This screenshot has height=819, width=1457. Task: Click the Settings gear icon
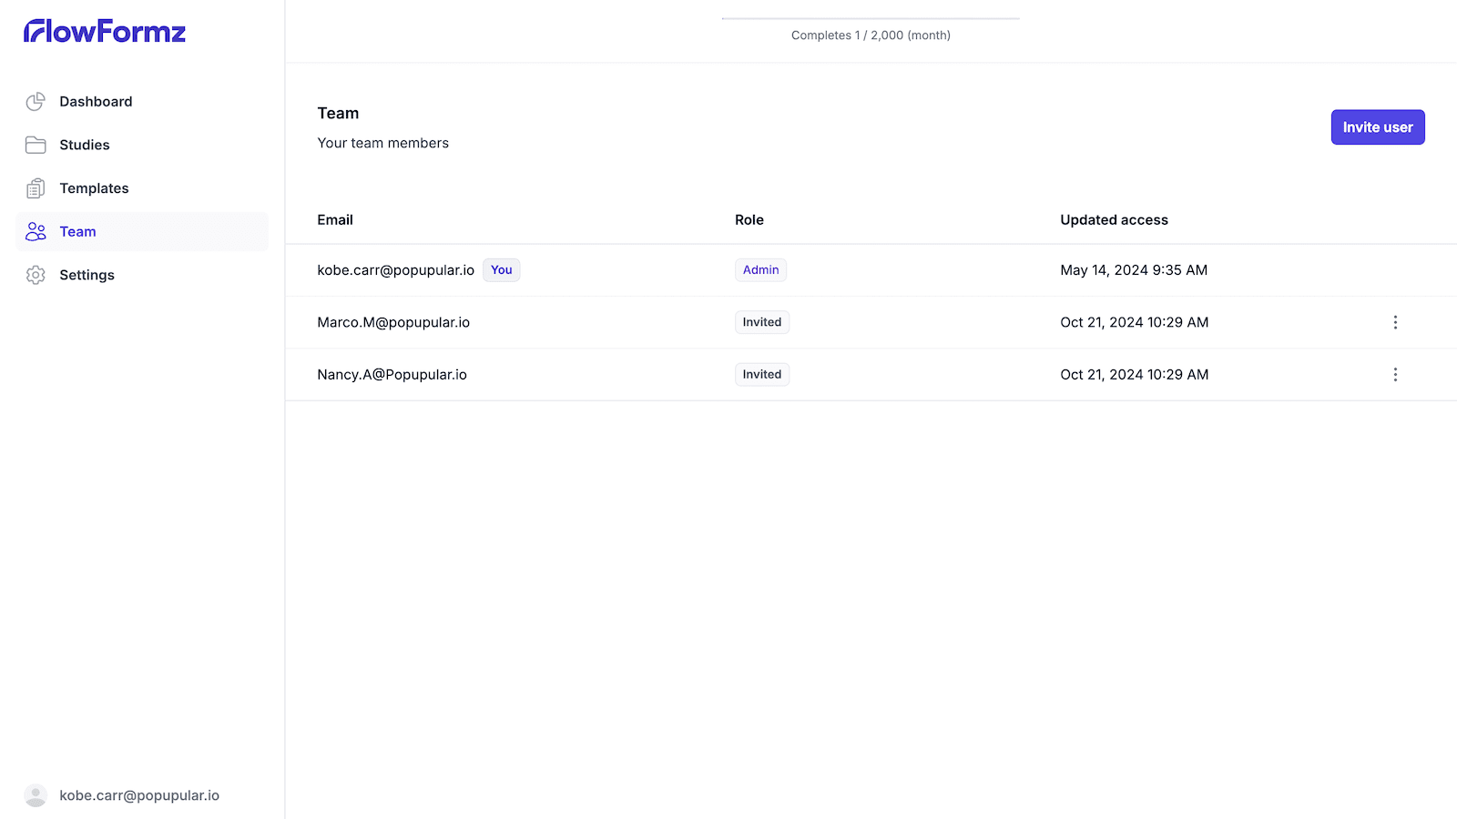click(x=36, y=275)
